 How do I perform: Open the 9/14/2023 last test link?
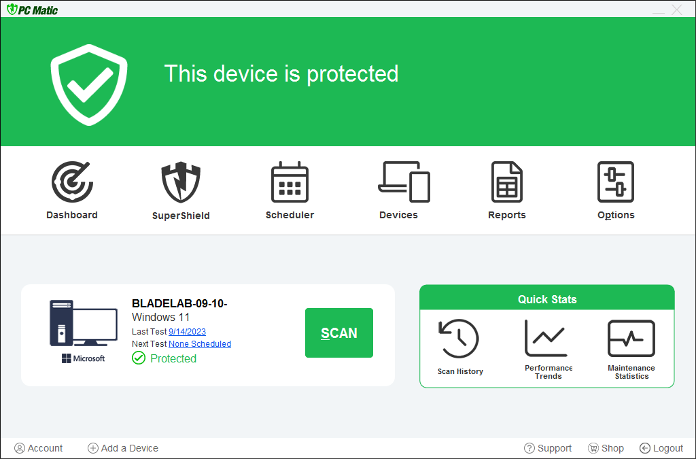(x=187, y=332)
